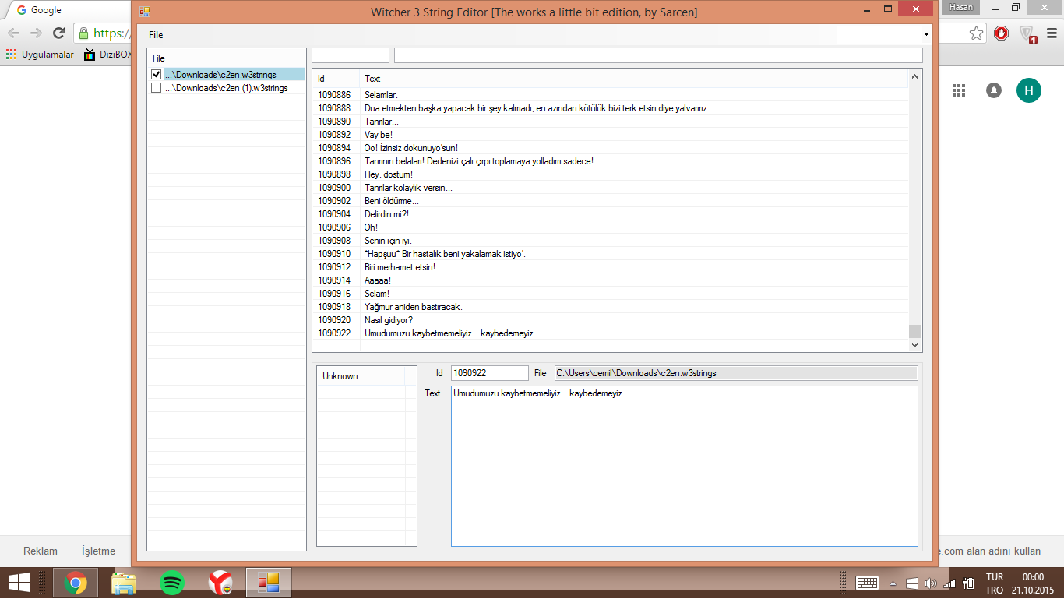
Task: Open the Google apps grid icon
Action: click(x=959, y=90)
